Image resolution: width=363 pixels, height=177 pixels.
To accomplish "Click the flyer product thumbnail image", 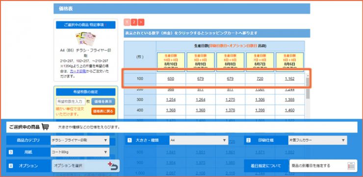I will 85,39.
